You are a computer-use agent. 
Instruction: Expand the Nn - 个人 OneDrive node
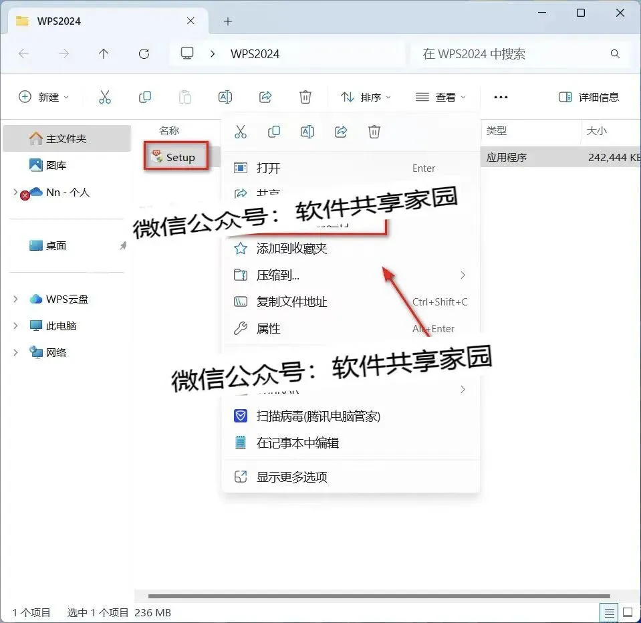15,192
